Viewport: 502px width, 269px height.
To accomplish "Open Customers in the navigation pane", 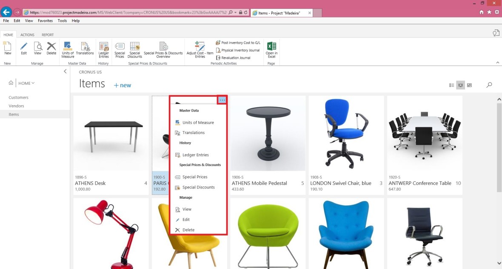I will pyautogui.click(x=19, y=97).
